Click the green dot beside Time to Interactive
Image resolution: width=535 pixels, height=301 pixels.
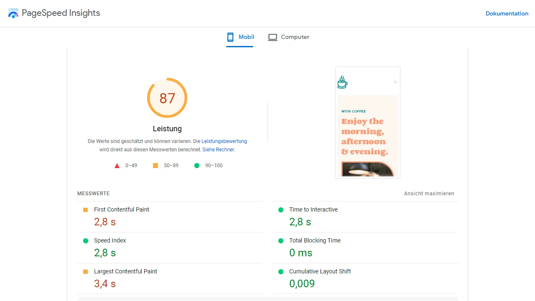281,210
